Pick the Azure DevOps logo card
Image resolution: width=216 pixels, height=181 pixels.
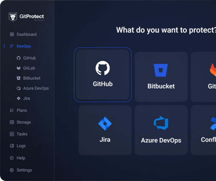161,130
